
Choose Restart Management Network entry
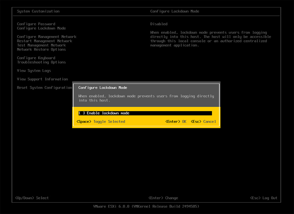coord(45,41)
